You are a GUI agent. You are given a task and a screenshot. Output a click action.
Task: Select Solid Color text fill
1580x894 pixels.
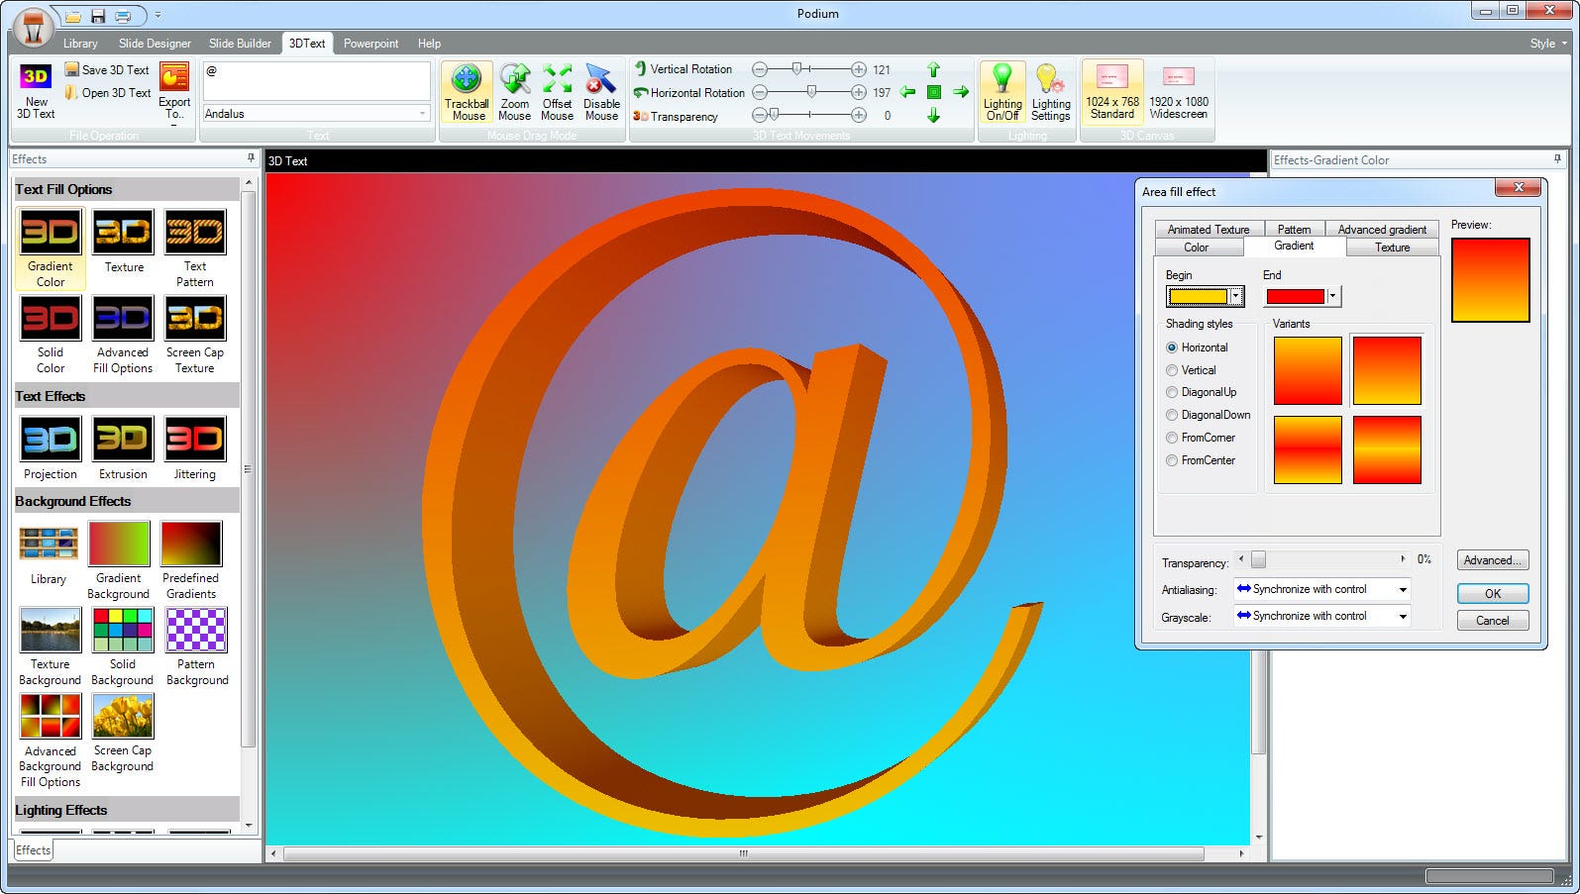coord(51,335)
